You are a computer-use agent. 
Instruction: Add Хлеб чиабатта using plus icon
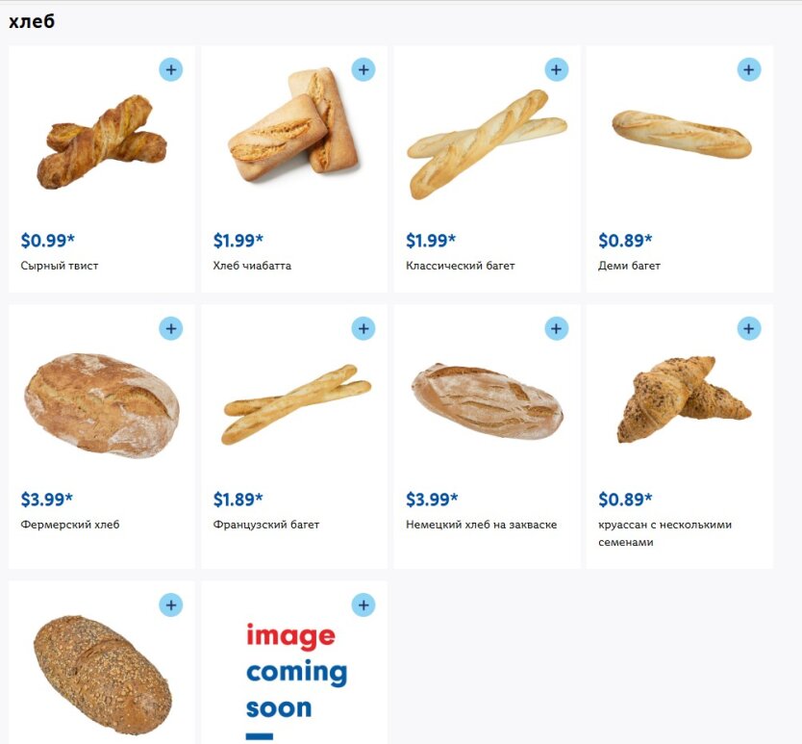(363, 69)
